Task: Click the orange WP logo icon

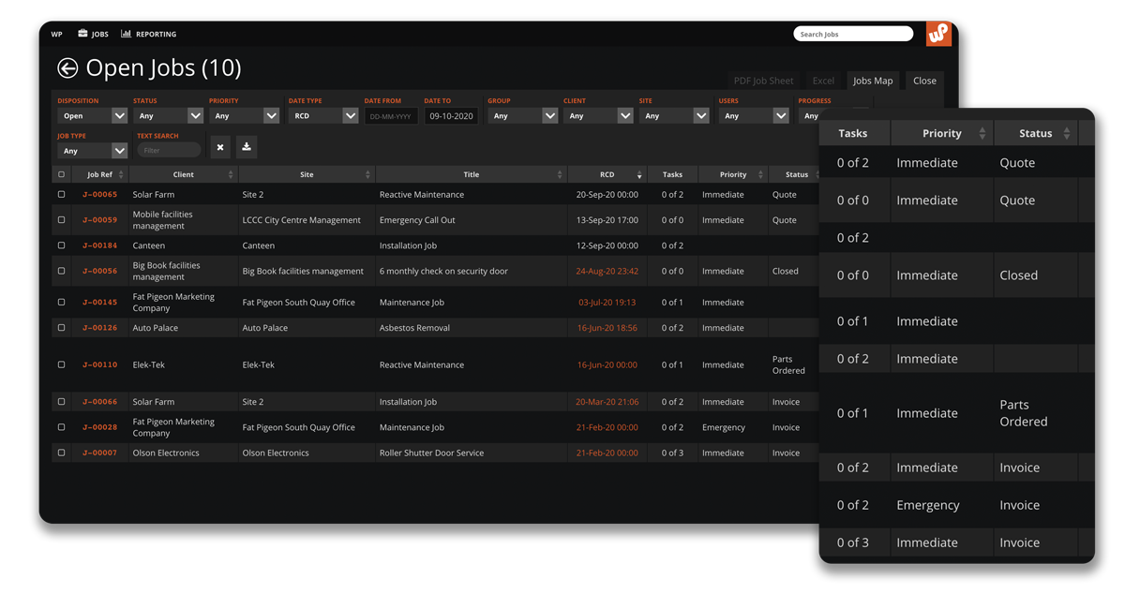Action: click(x=938, y=34)
